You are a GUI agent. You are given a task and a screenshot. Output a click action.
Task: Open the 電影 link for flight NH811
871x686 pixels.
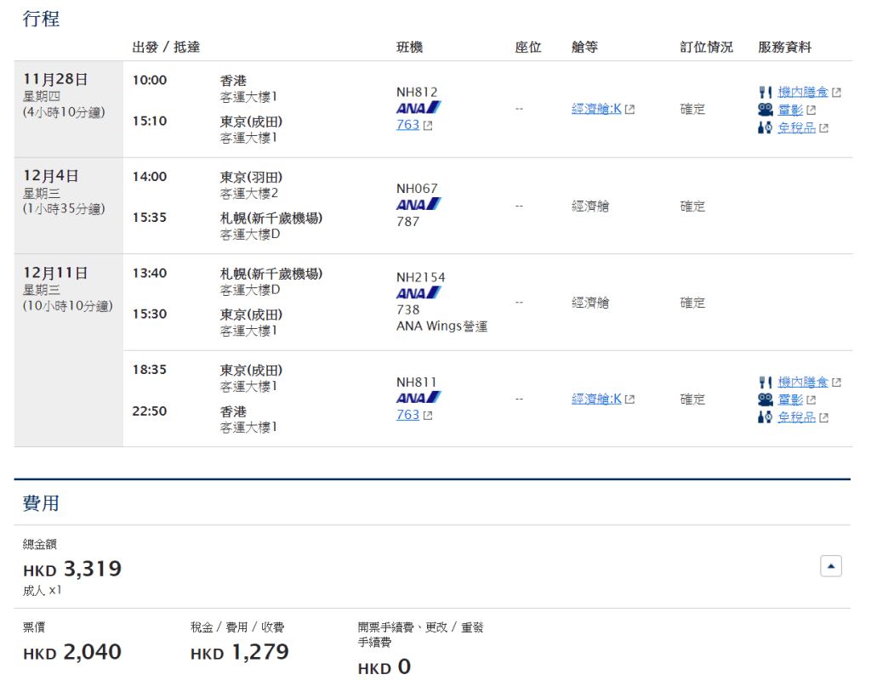790,400
